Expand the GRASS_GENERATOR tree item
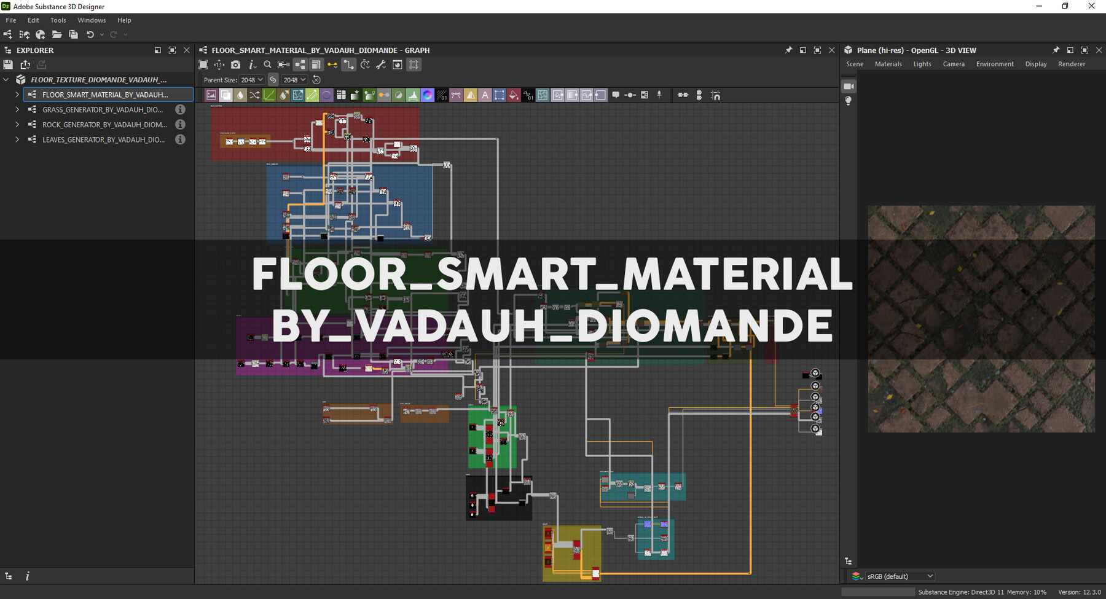The width and height of the screenshot is (1106, 599). click(17, 109)
